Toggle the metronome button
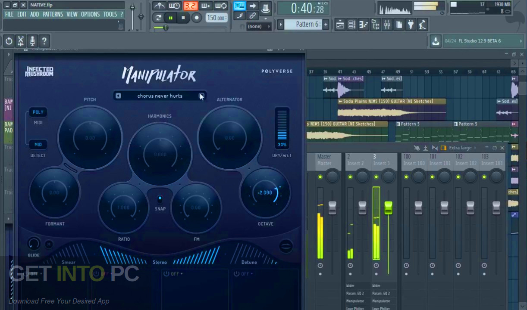Image resolution: width=527 pixels, height=310 pixels. (x=160, y=6)
